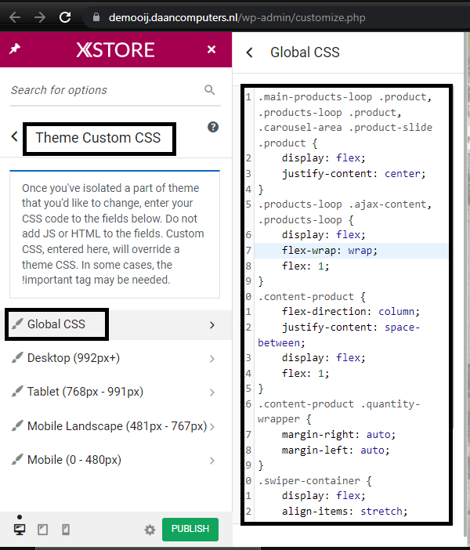This screenshot has width=470, height=550.
Task: Close the customizer with the X icon
Action: tap(211, 49)
